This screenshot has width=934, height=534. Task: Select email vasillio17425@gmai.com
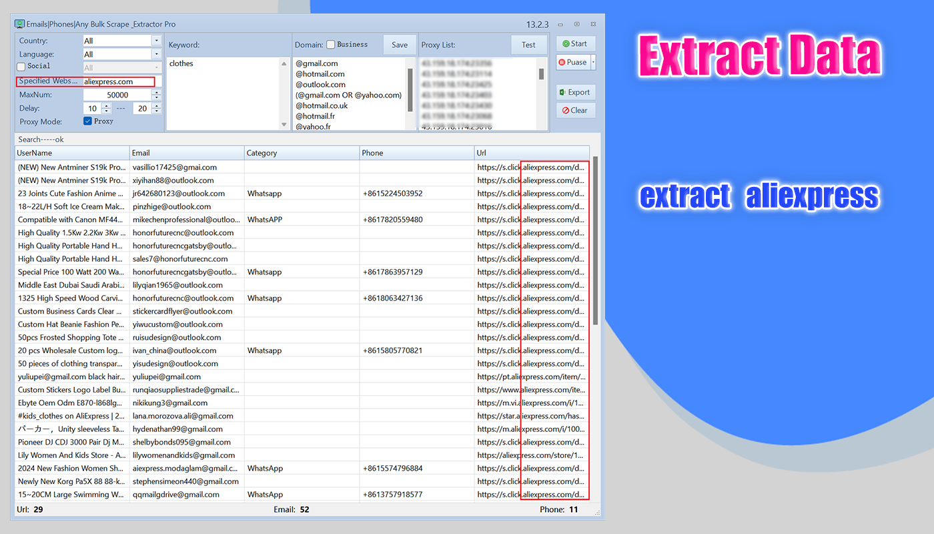(x=175, y=167)
